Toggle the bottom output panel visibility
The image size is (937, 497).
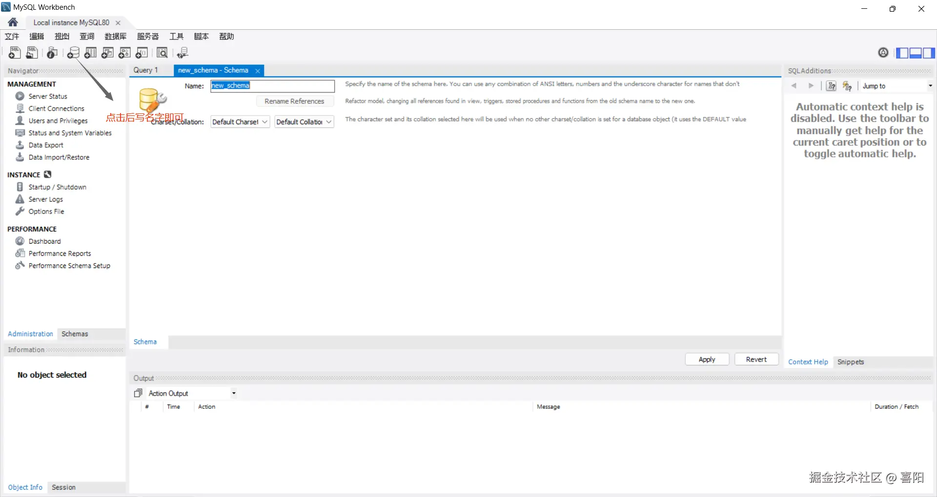(x=915, y=53)
